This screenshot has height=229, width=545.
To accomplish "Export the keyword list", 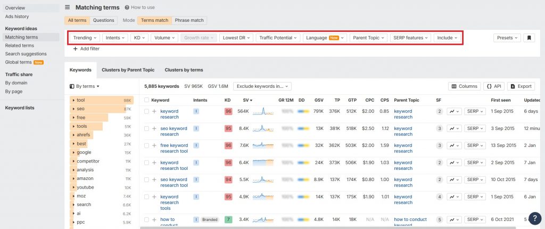I will [x=521, y=86].
